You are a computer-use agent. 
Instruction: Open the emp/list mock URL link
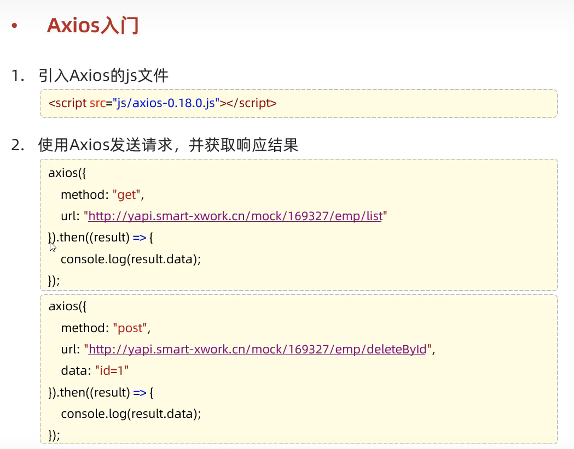coord(235,216)
